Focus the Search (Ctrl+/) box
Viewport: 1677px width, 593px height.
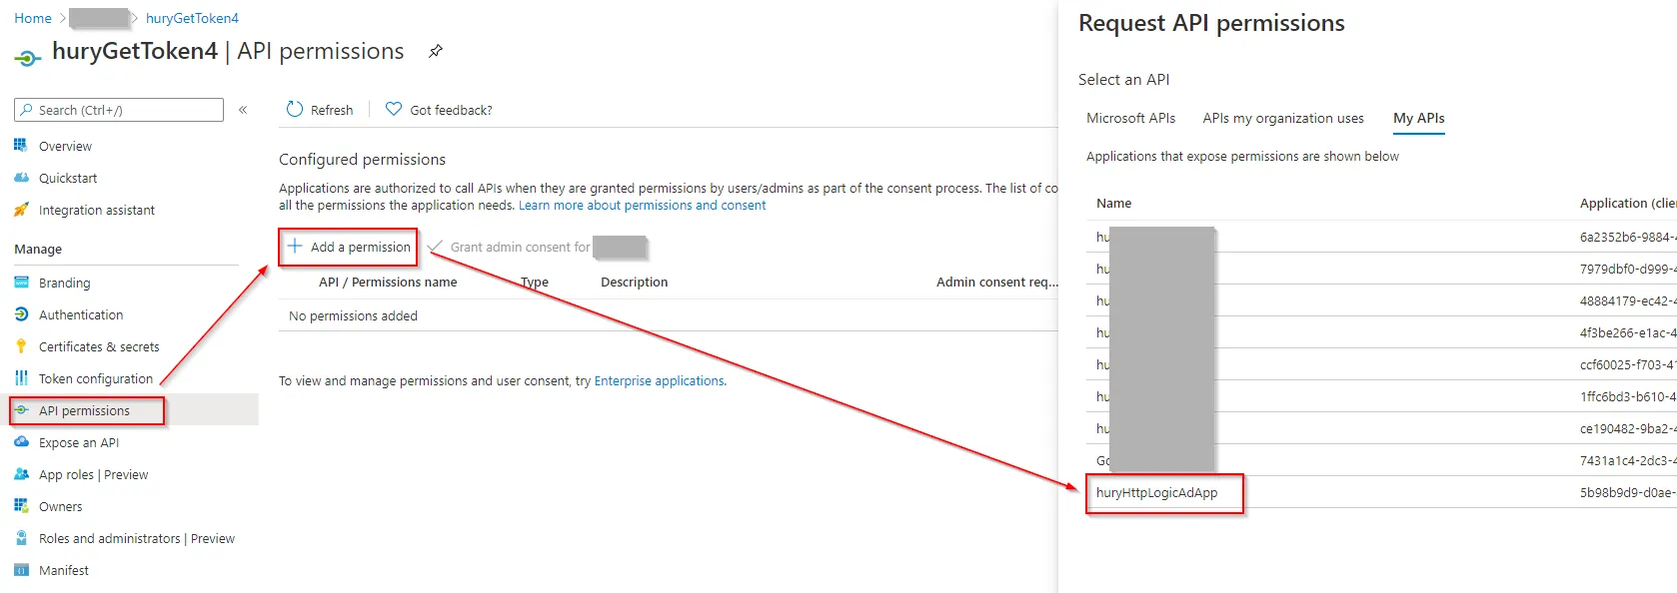[119, 110]
